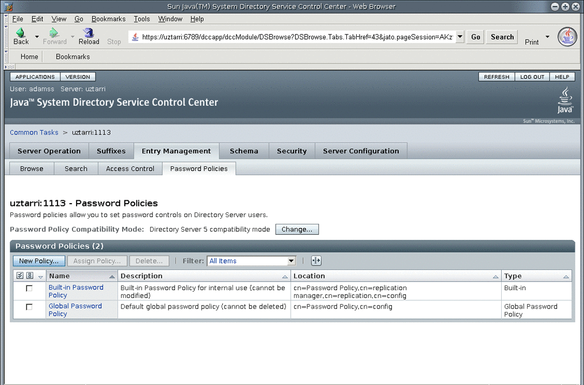This screenshot has width=584, height=385.
Task: Open the Print options dropdown arrow
Action: pyautogui.click(x=547, y=36)
